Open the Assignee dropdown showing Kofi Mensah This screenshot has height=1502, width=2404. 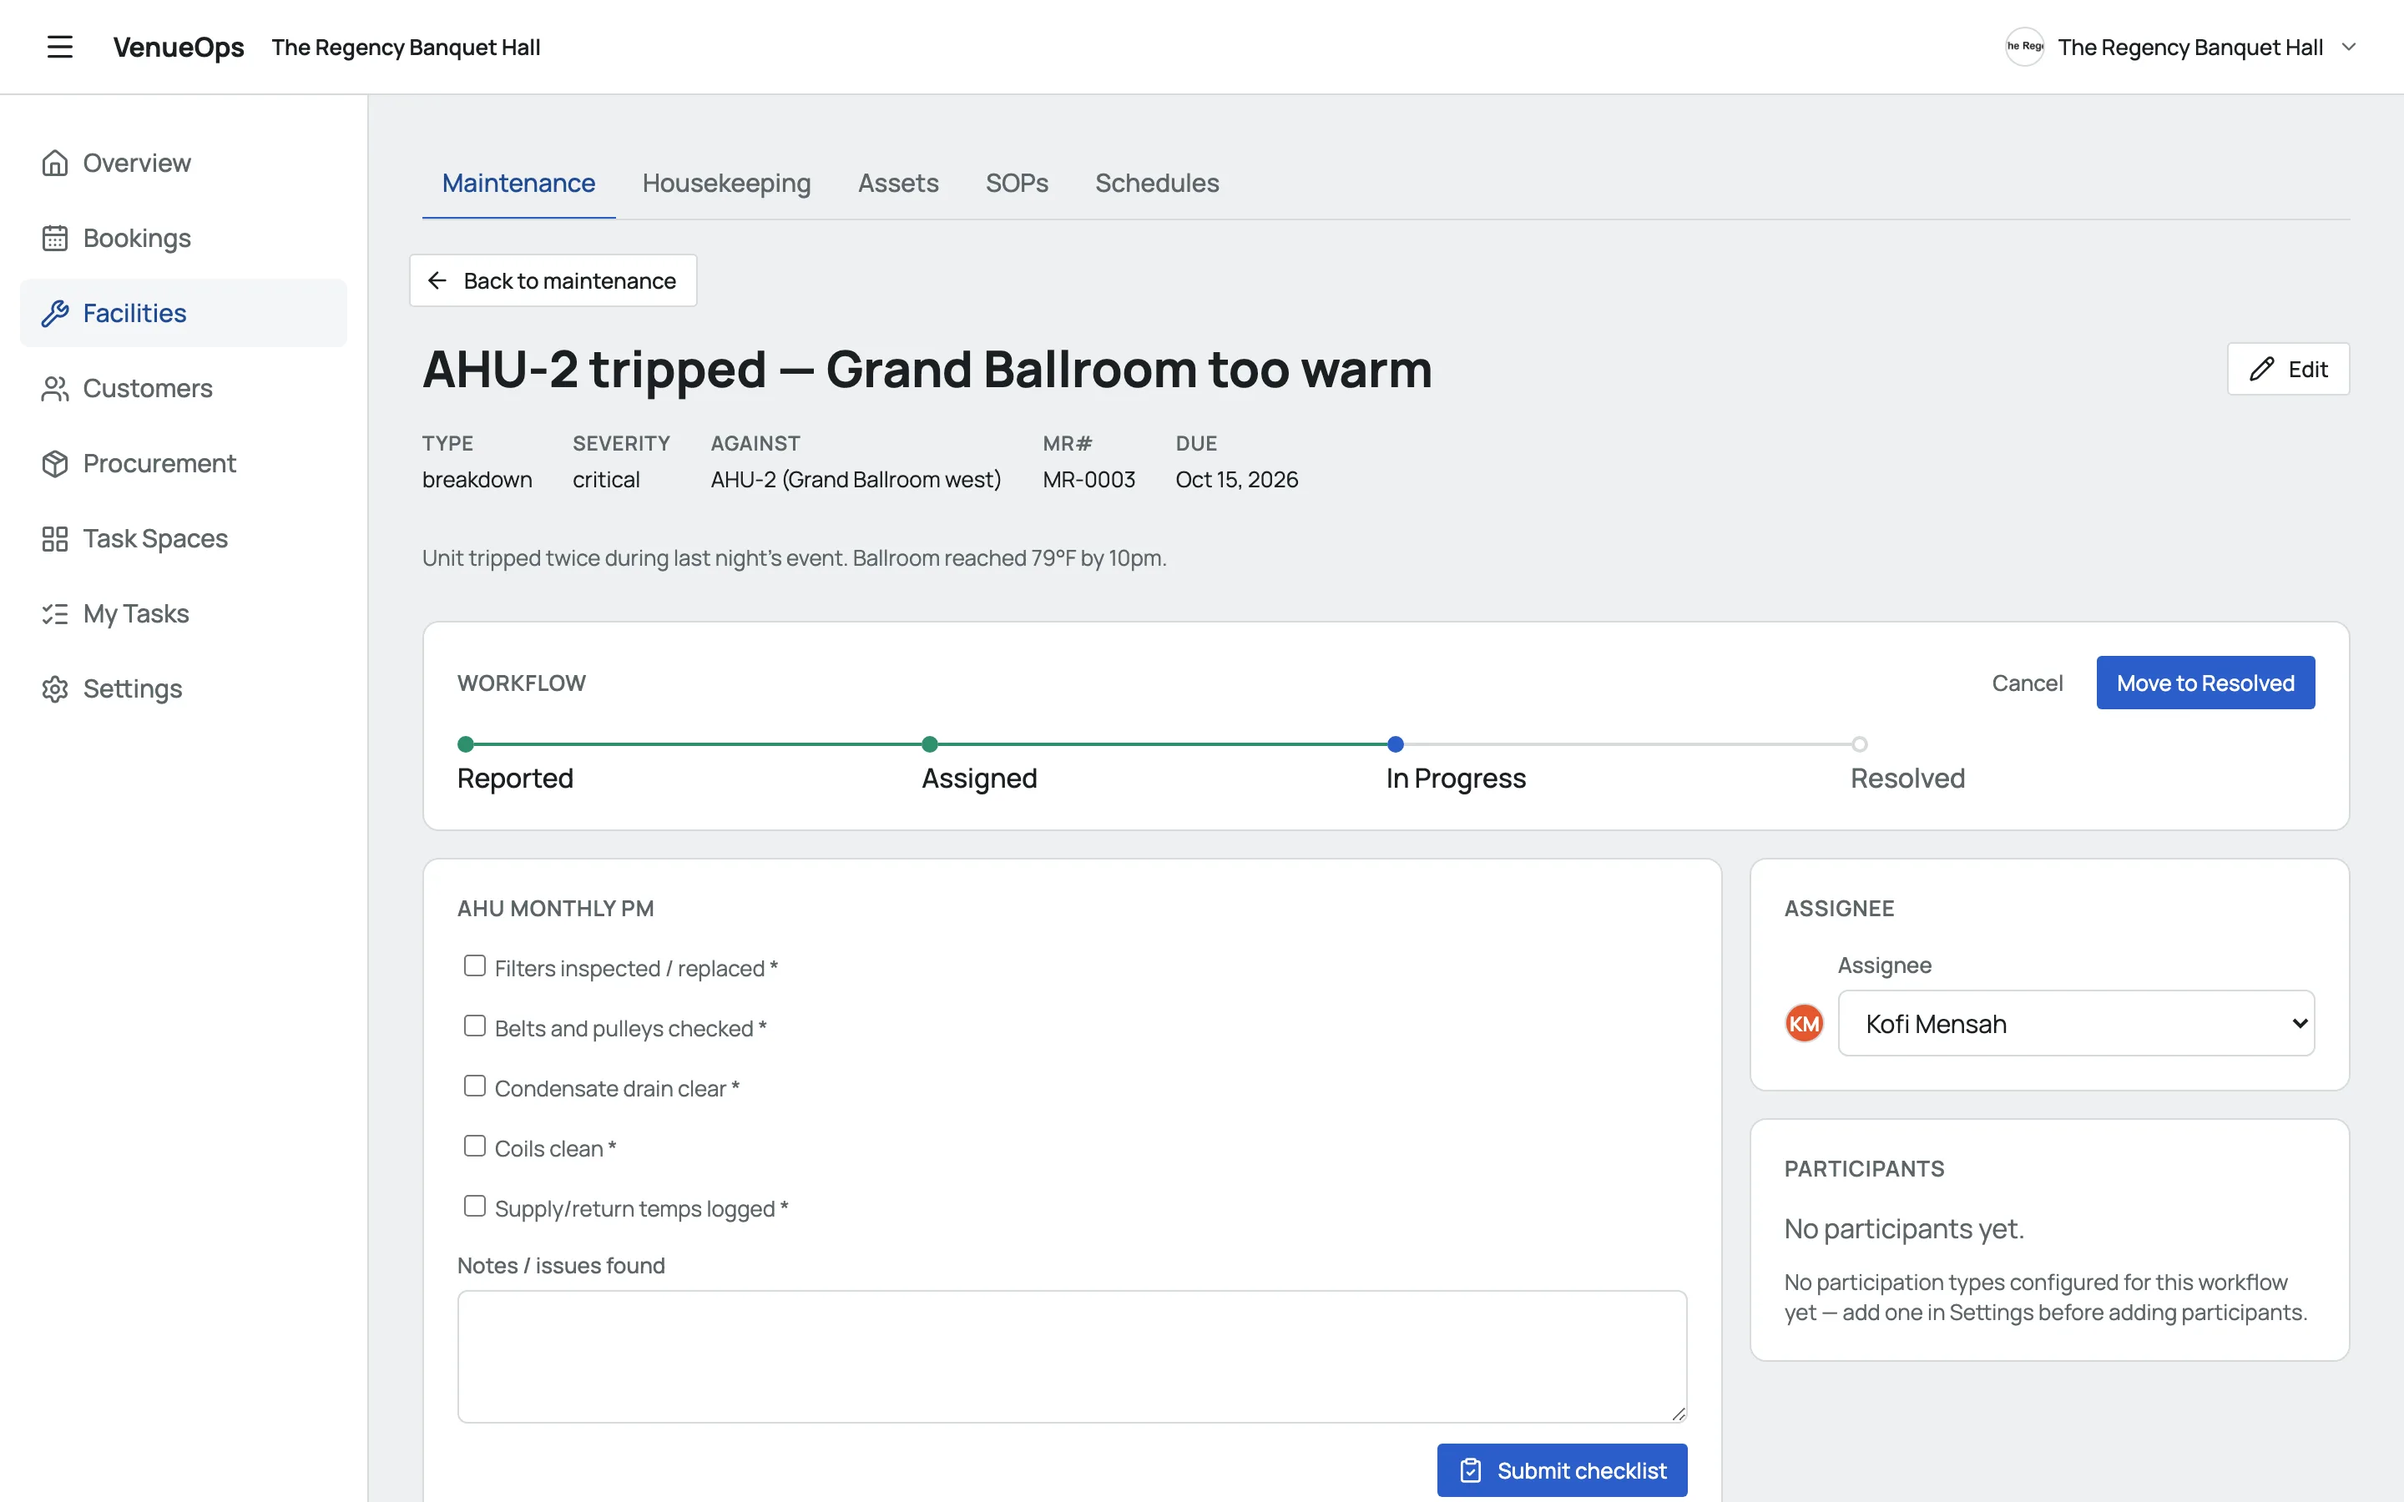click(2076, 1023)
